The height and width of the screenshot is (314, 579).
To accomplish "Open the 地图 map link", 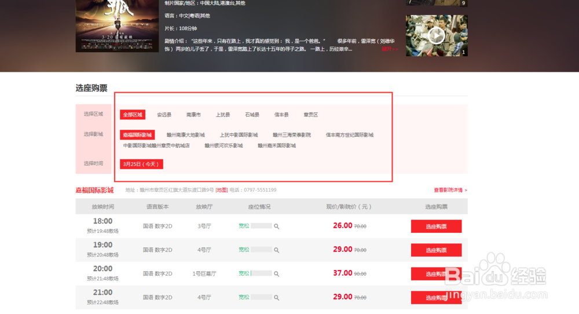I will click(x=222, y=190).
